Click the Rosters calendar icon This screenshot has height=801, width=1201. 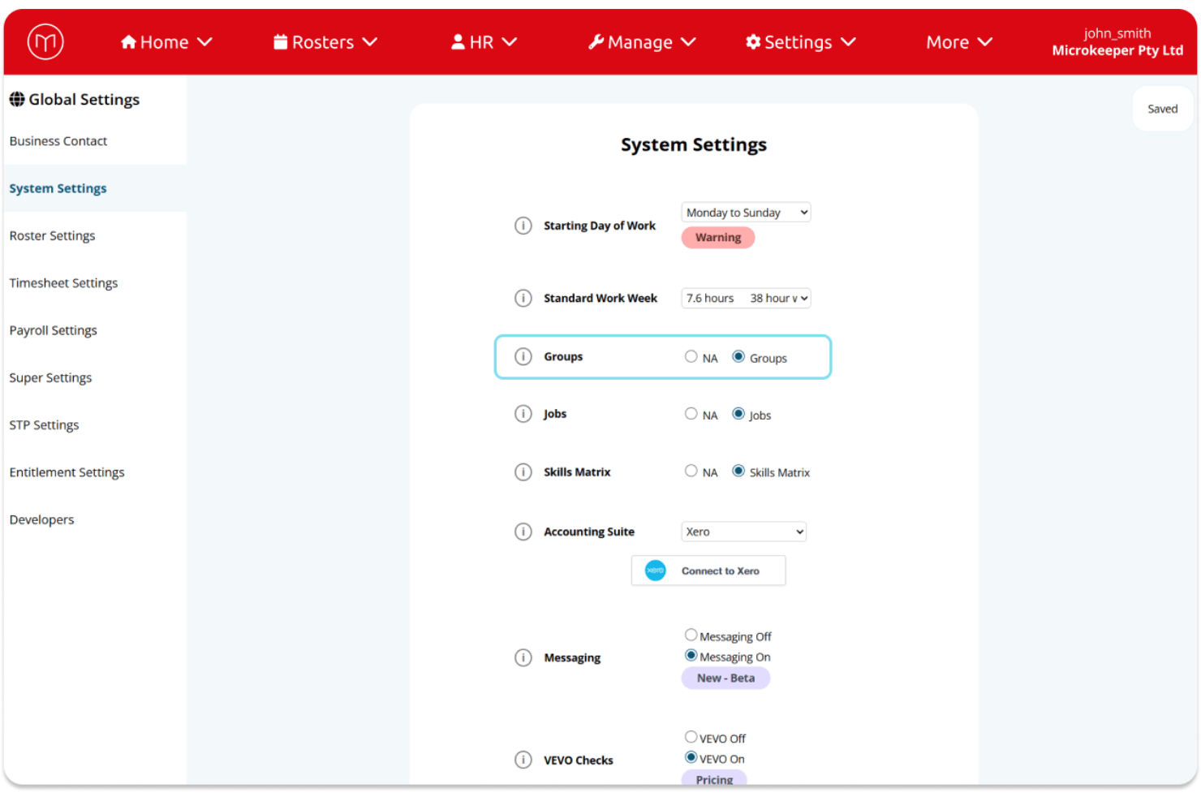pyautogui.click(x=281, y=42)
